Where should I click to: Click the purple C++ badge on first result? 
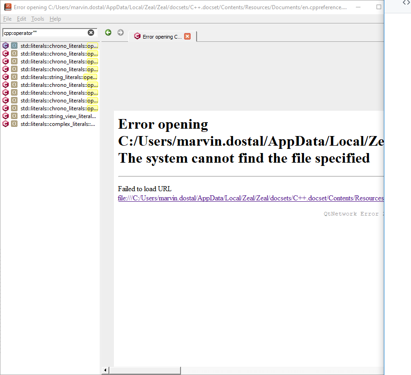pos(6,45)
